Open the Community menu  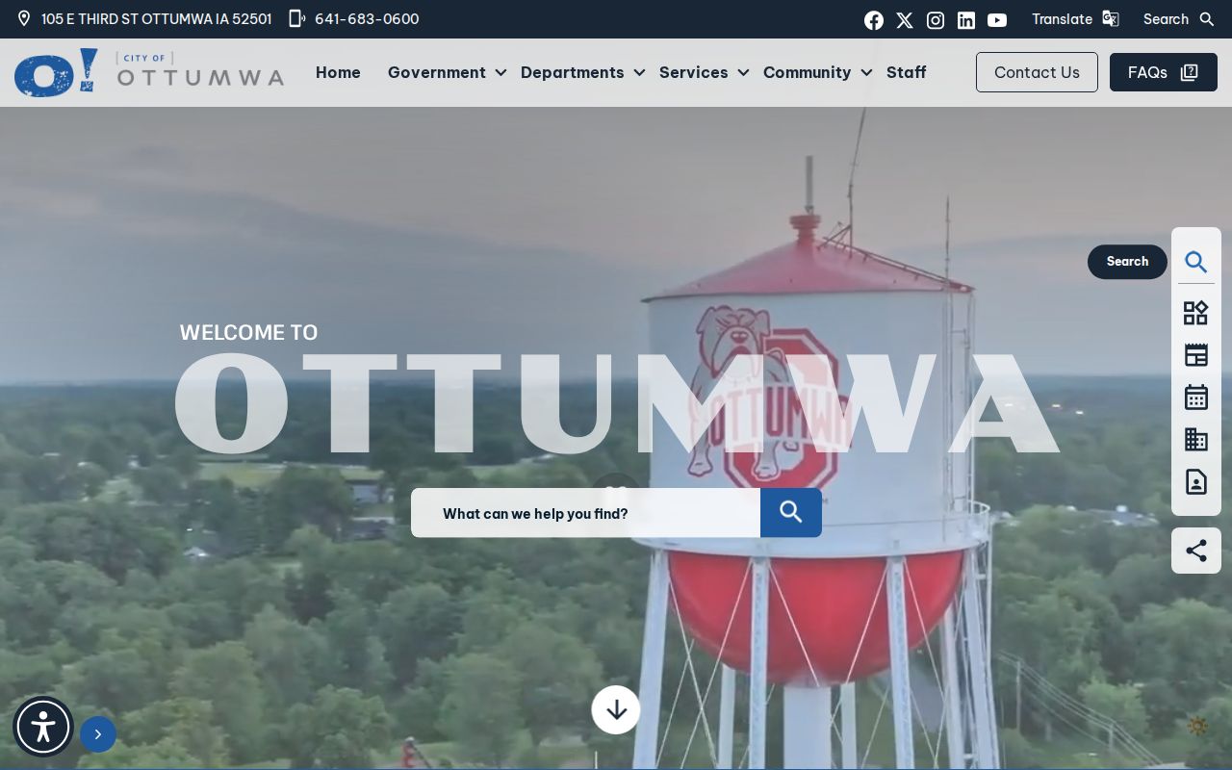808,72
